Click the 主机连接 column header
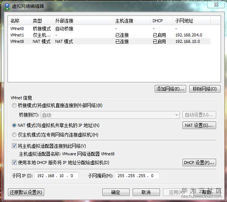227x202 pixels. point(131,21)
